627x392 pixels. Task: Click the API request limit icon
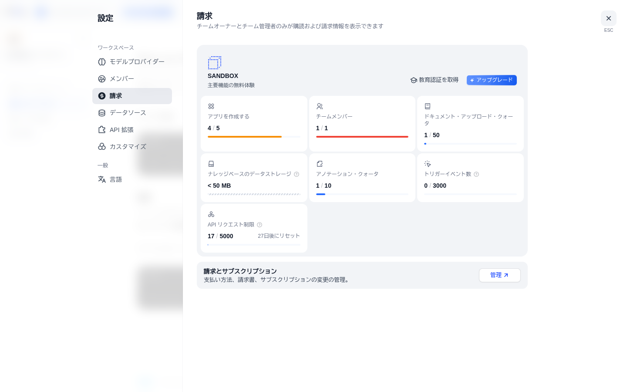[211, 214]
